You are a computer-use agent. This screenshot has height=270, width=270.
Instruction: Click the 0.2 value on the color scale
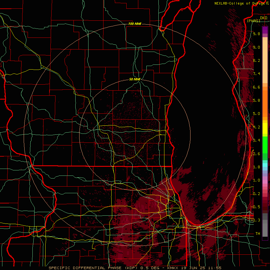click(256, 194)
